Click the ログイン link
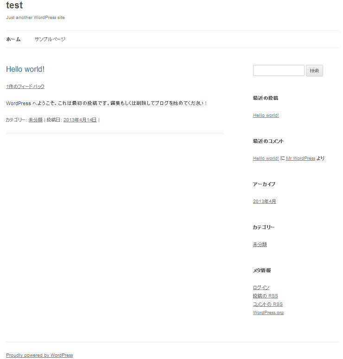The width and height of the screenshot is (343, 359). click(261, 288)
